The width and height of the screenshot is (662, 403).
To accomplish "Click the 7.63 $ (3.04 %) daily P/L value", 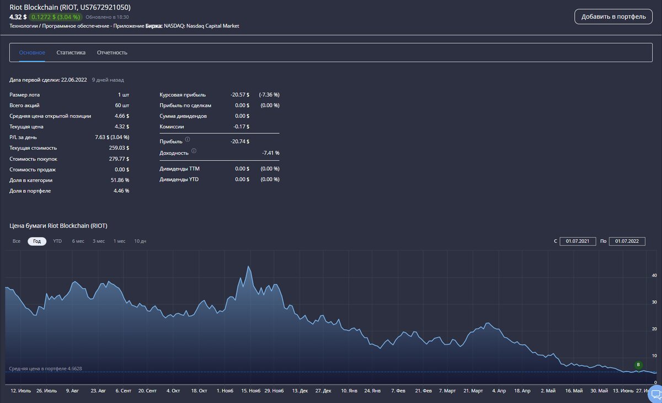I will 112,137.
